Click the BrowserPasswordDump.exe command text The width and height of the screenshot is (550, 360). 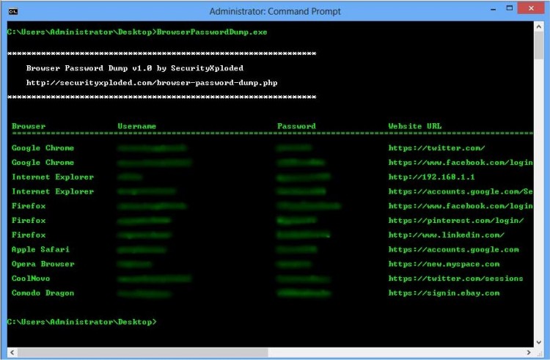212,32
